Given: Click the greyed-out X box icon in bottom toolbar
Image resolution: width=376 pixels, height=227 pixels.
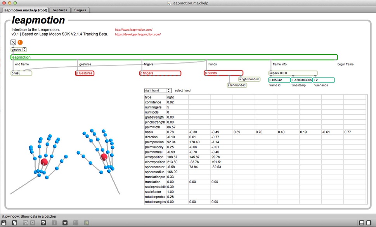Looking at the screenshot, I should 33,223.
